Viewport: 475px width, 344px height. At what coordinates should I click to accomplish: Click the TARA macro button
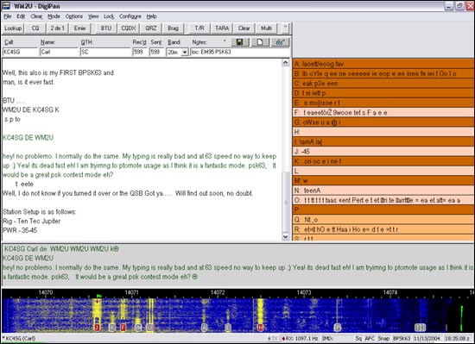tap(222, 28)
